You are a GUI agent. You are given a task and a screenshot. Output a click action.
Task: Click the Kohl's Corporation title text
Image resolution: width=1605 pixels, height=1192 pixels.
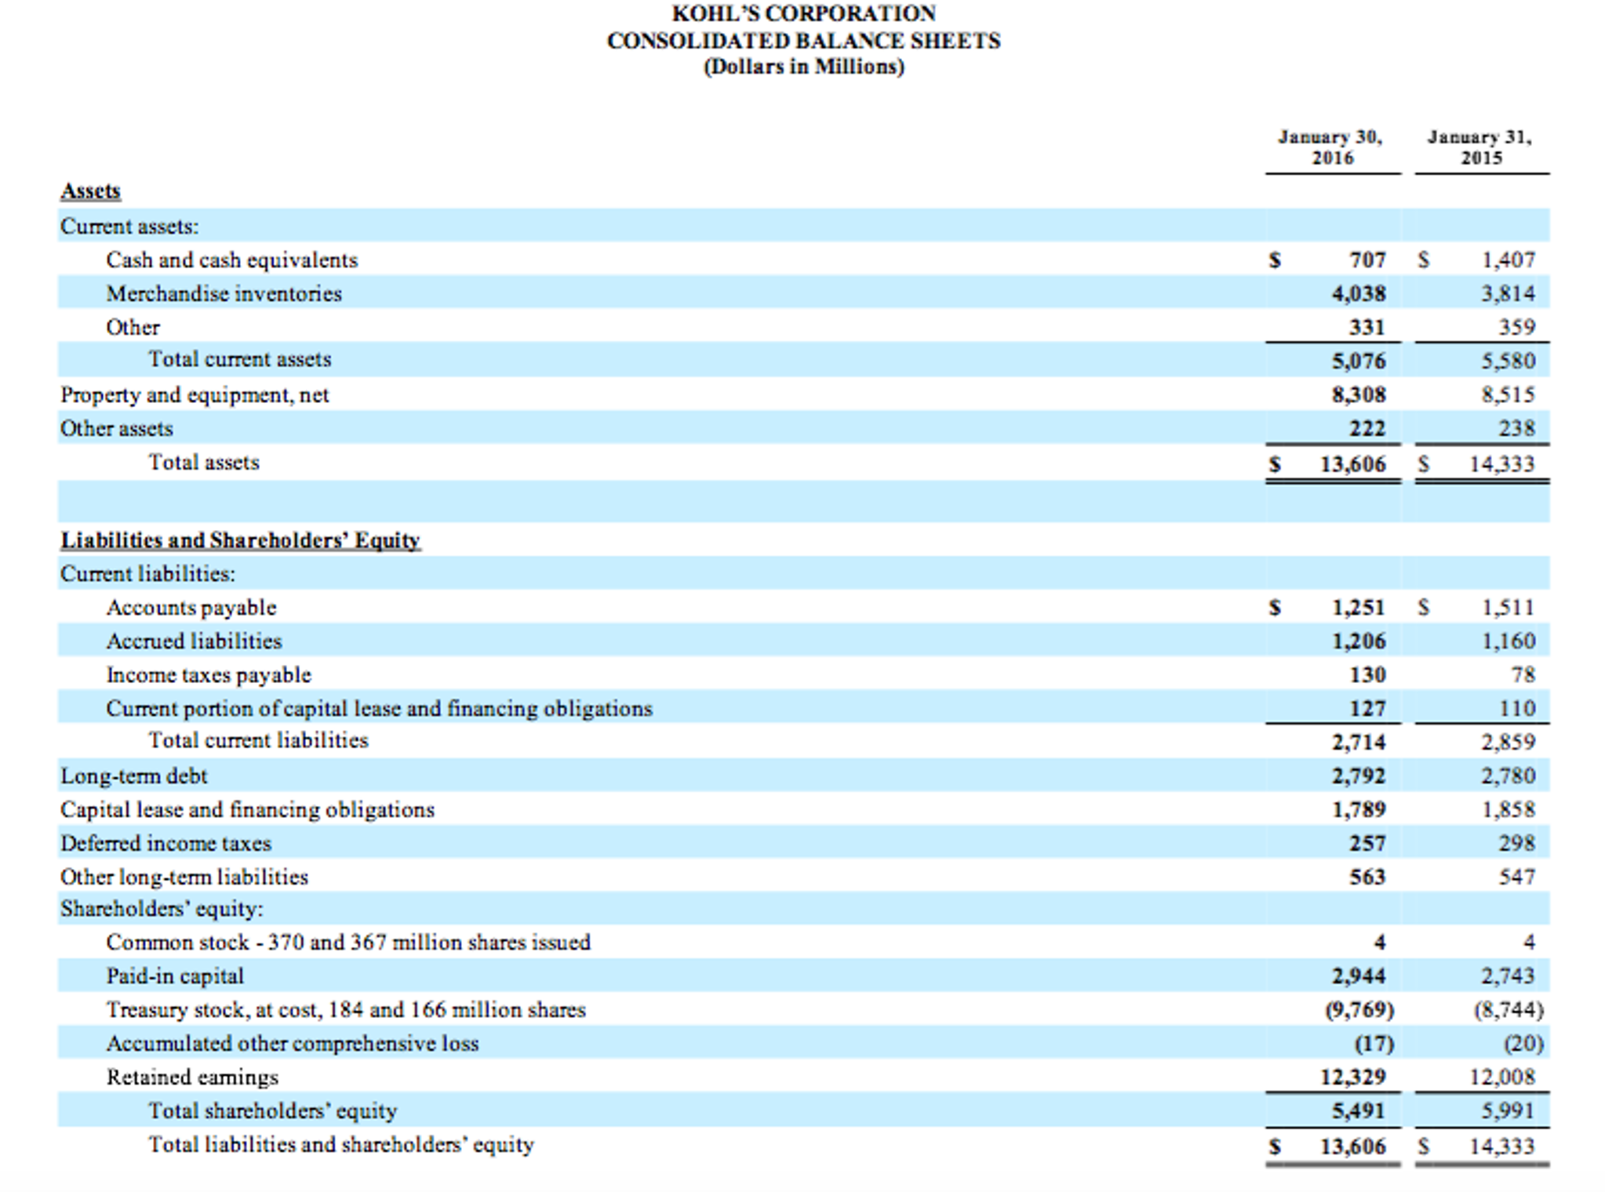803,14
